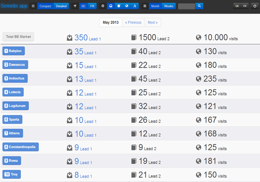Go to Next month
Image resolution: width=260 pixels, height=182 pixels.
coord(153,22)
